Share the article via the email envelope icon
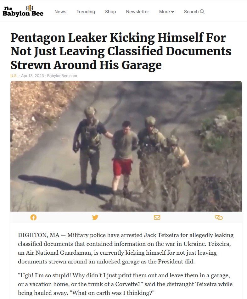Image resolution: width=247 pixels, height=299 pixels. coord(157,217)
